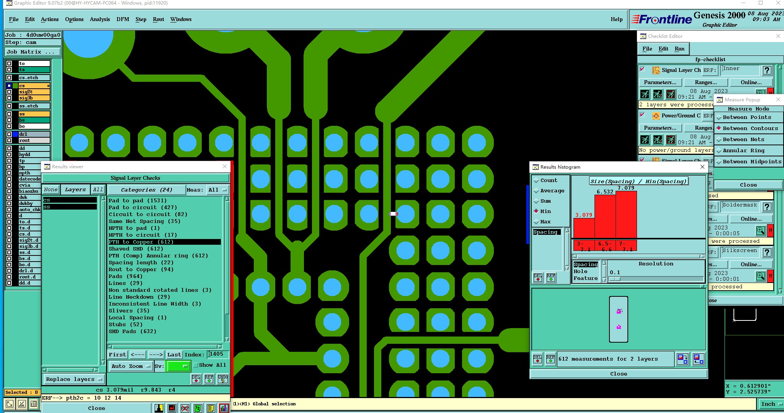Viewport: 784px width, 413px height.
Task: Click the crossed-out REF icon in Results viewer
Action: tap(185, 408)
